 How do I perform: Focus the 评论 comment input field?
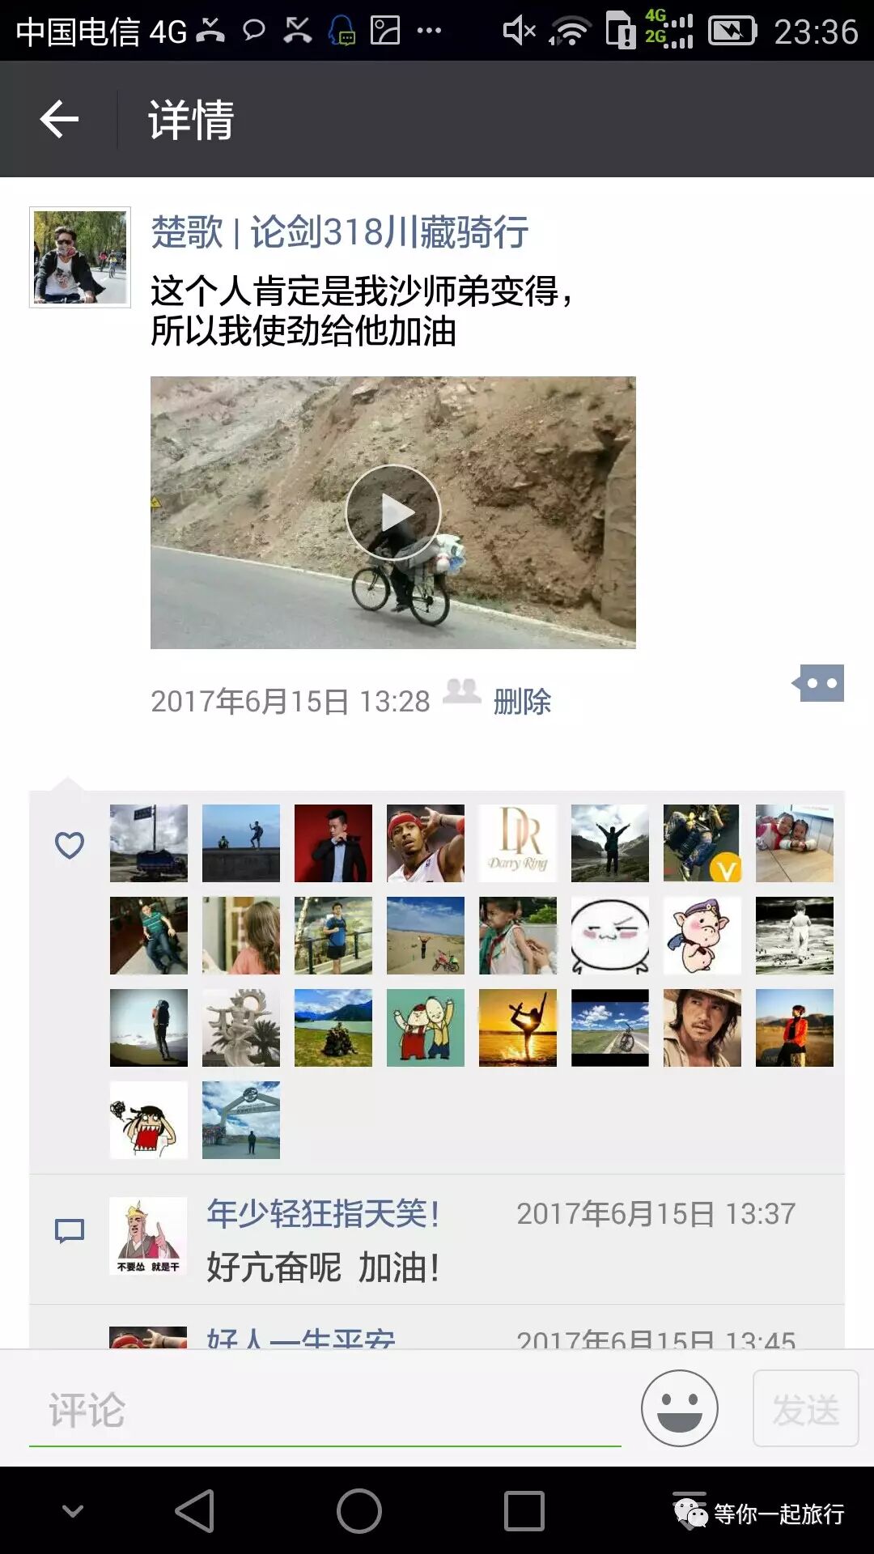point(325,1410)
